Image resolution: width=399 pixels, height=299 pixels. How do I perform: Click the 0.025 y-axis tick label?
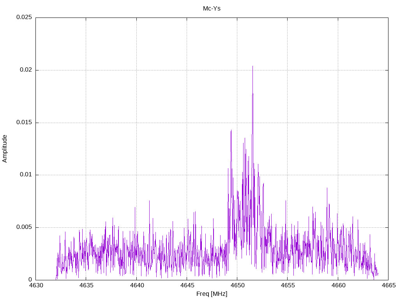point(24,18)
